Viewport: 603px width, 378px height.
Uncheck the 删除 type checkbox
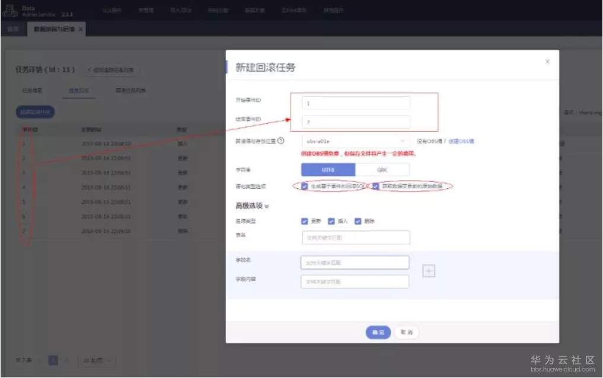[x=358, y=221]
